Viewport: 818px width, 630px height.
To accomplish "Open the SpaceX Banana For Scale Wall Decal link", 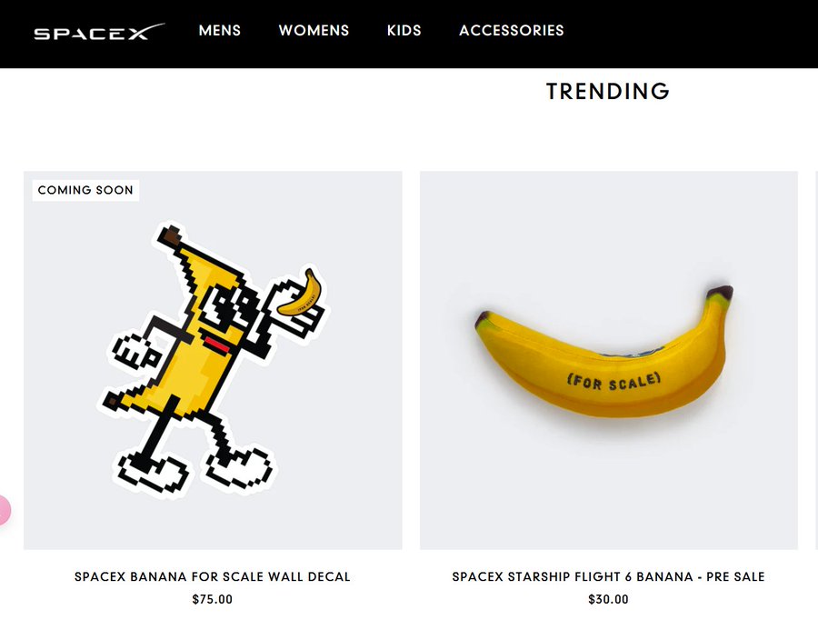I will [212, 576].
